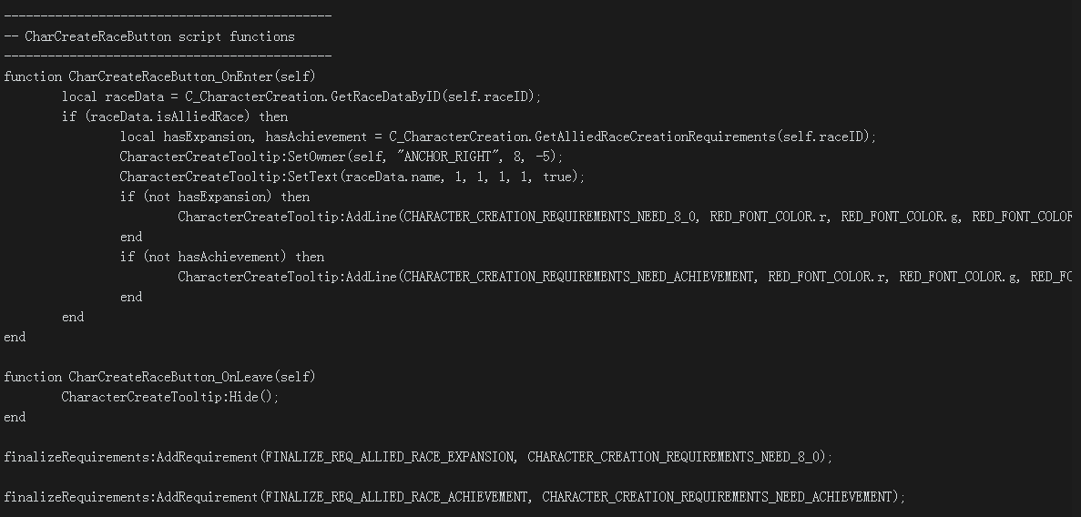Click the "if (not hasAchievement) then" line

tap(221, 257)
